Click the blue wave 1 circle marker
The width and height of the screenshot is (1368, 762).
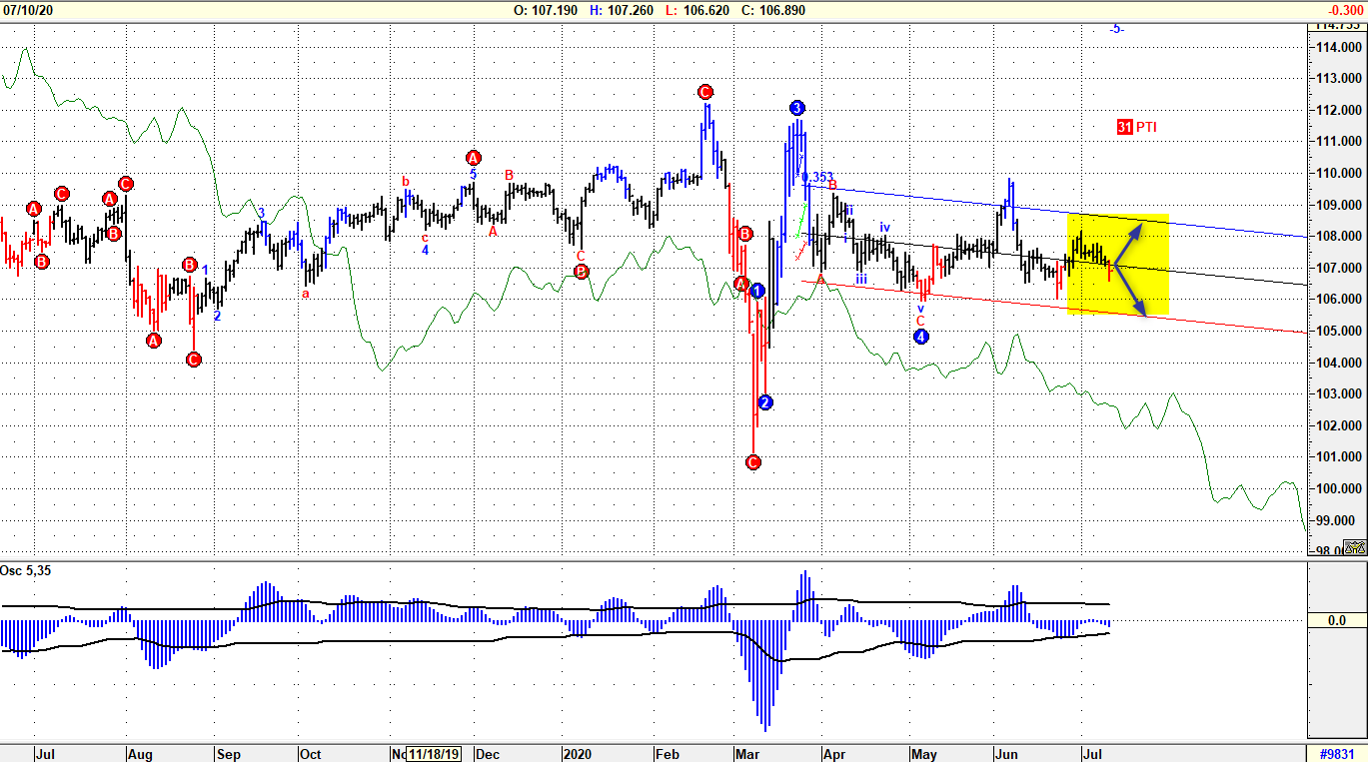(x=757, y=291)
